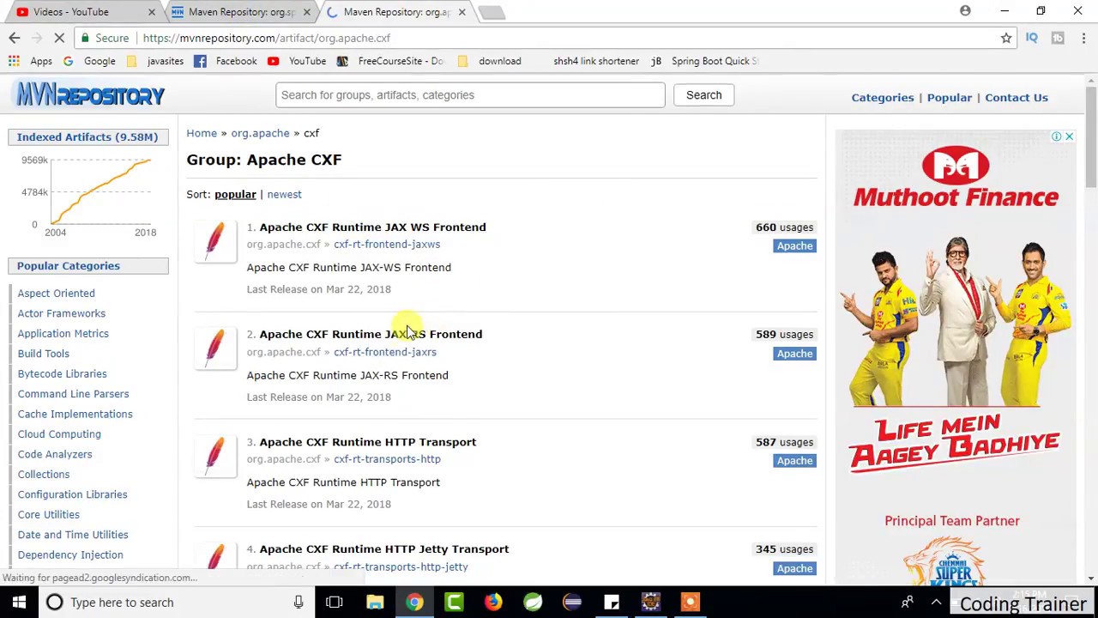Open Actor Frameworks category
The image size is (1098, 618).
tap(62, 313)
